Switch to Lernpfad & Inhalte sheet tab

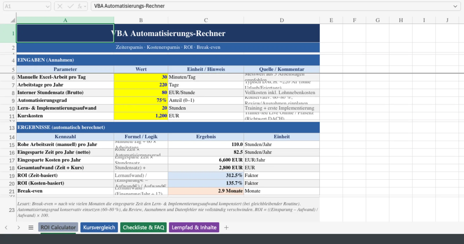pos(194,227)
